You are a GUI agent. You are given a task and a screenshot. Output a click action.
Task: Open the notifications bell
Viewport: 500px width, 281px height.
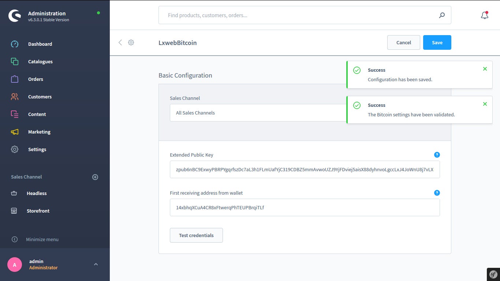click(484, 15)
